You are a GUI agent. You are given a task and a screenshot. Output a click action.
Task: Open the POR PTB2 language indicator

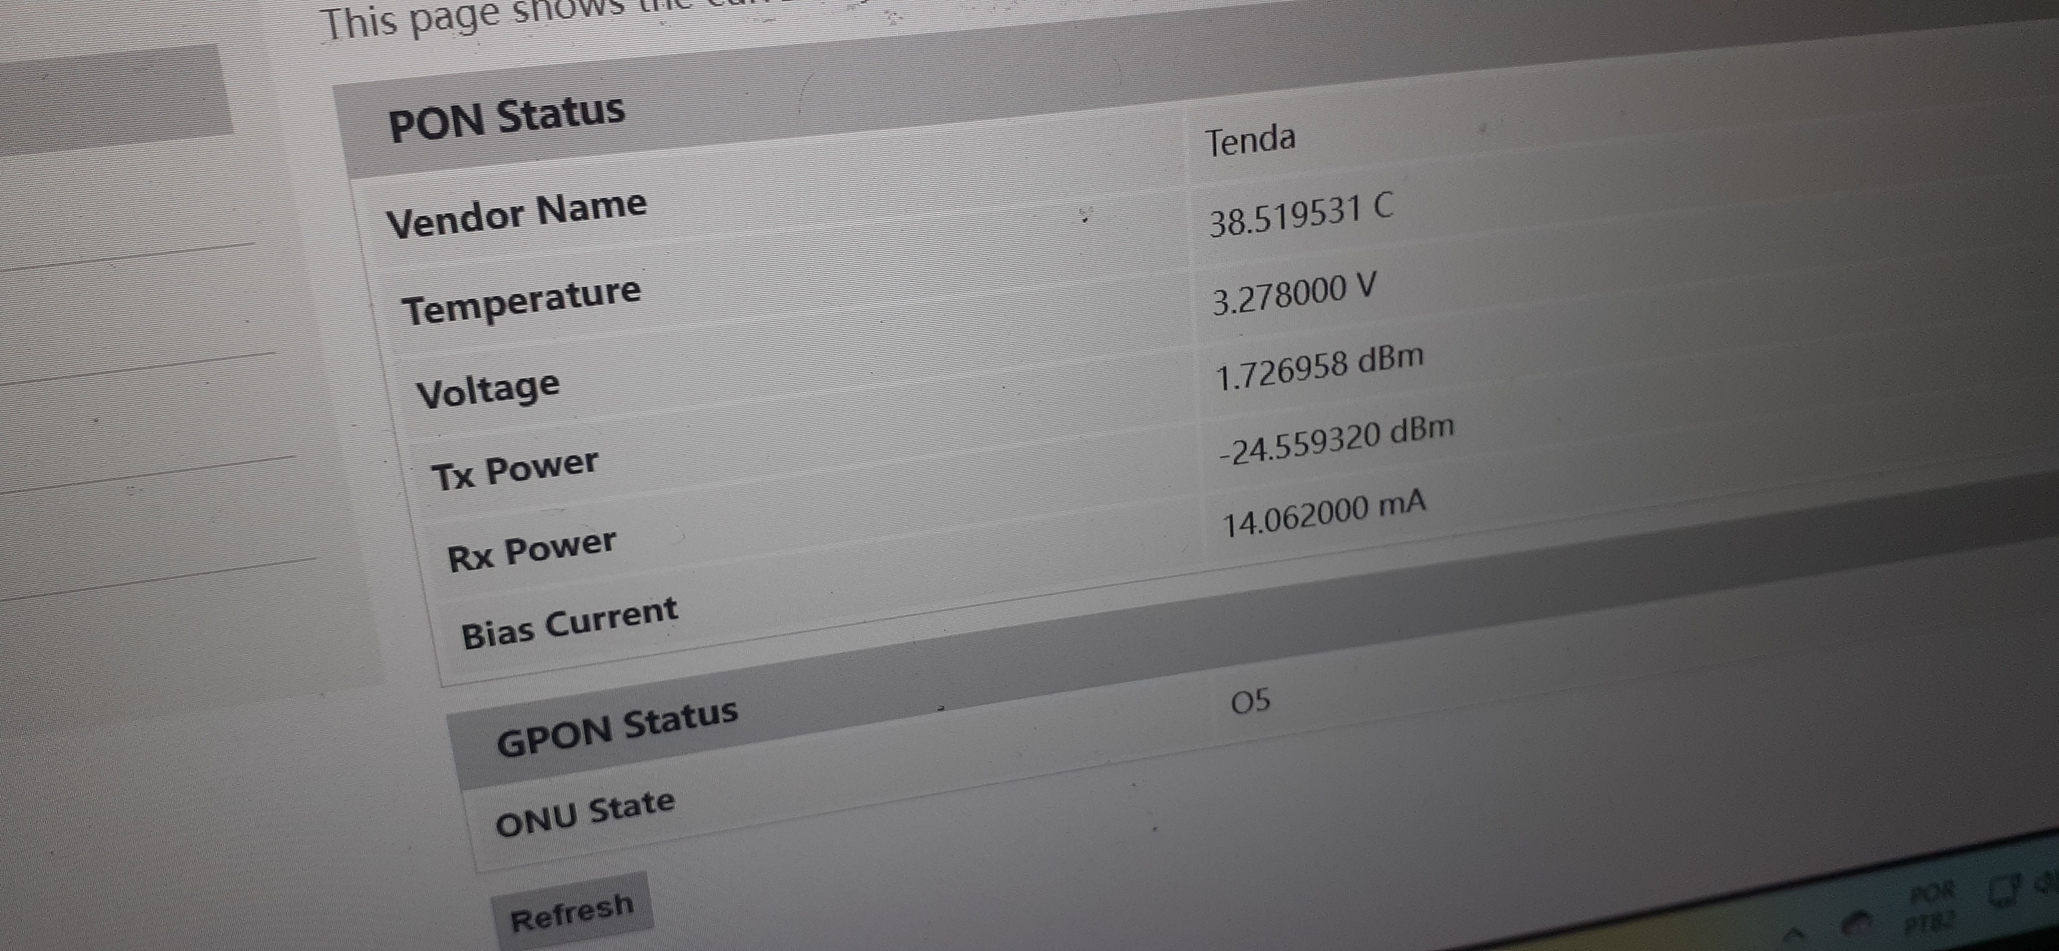1931,907
